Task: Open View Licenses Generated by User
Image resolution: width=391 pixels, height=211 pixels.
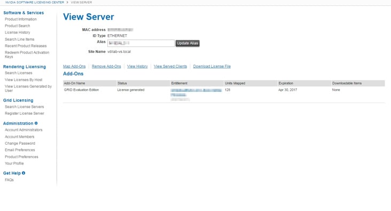Action: click(28, 88)
